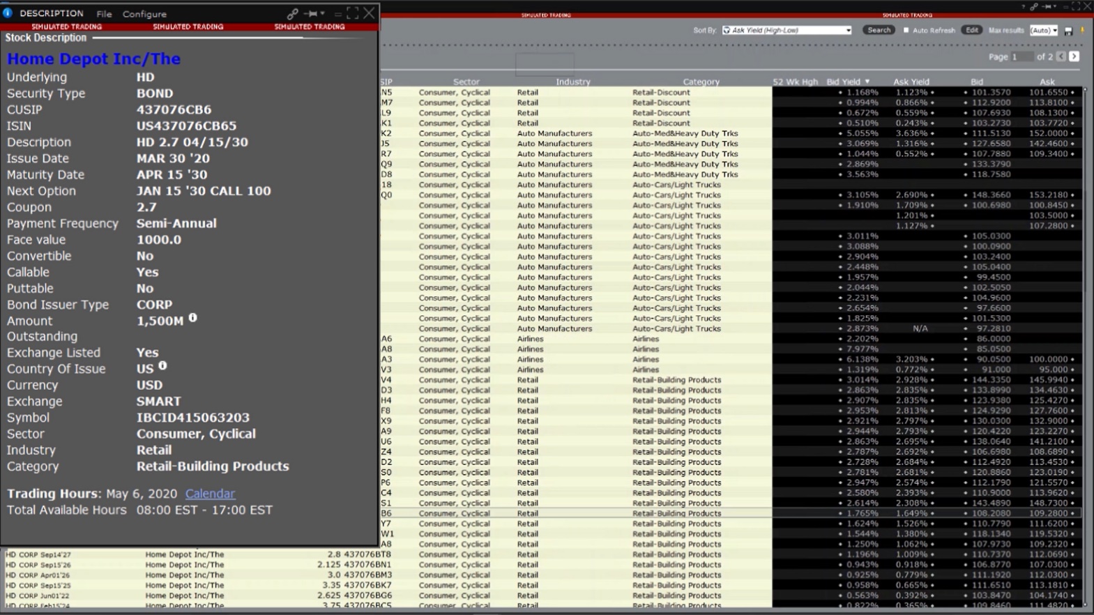Image resolution: width=1094 pixels, height=615 pixels.
Task: Maximize the Description window
Action: pos(353,13)
